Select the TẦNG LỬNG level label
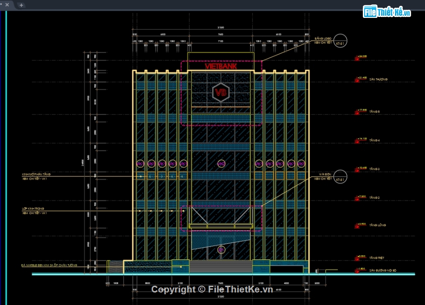 378,225
